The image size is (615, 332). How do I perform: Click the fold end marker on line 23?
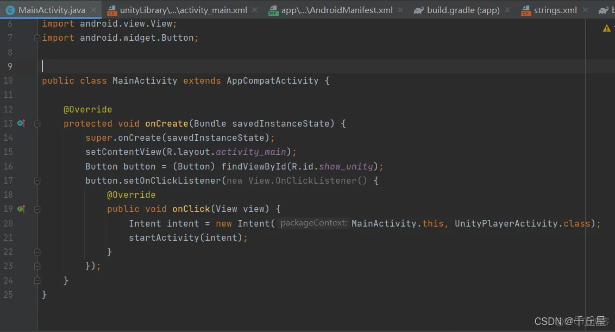pos(37,266)
